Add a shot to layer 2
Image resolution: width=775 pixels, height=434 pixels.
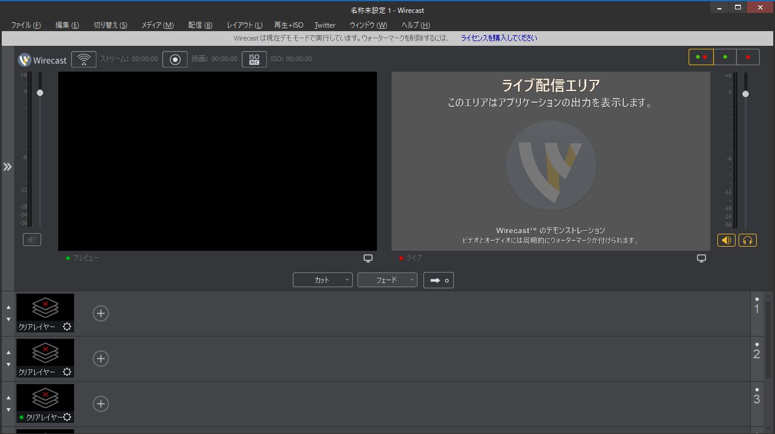click(101, 359)
